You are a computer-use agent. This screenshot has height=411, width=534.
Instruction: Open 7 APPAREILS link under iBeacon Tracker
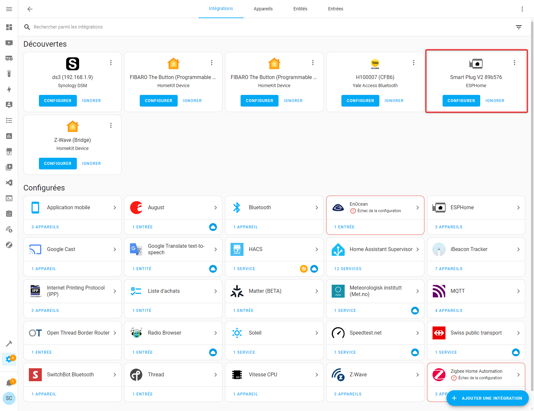pyautogui.click(x=449, y=269)
